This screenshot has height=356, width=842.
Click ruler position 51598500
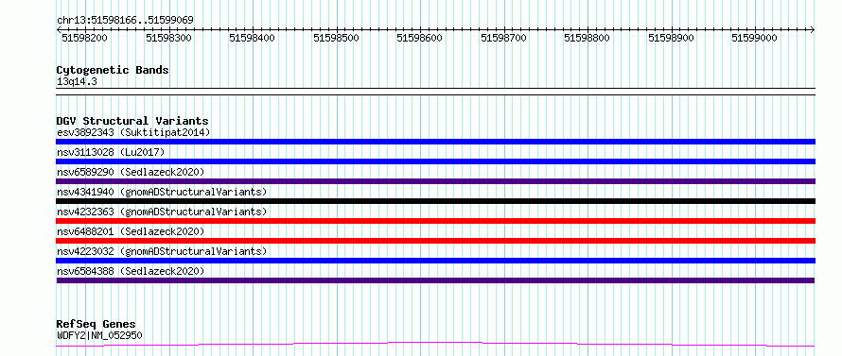336,38
